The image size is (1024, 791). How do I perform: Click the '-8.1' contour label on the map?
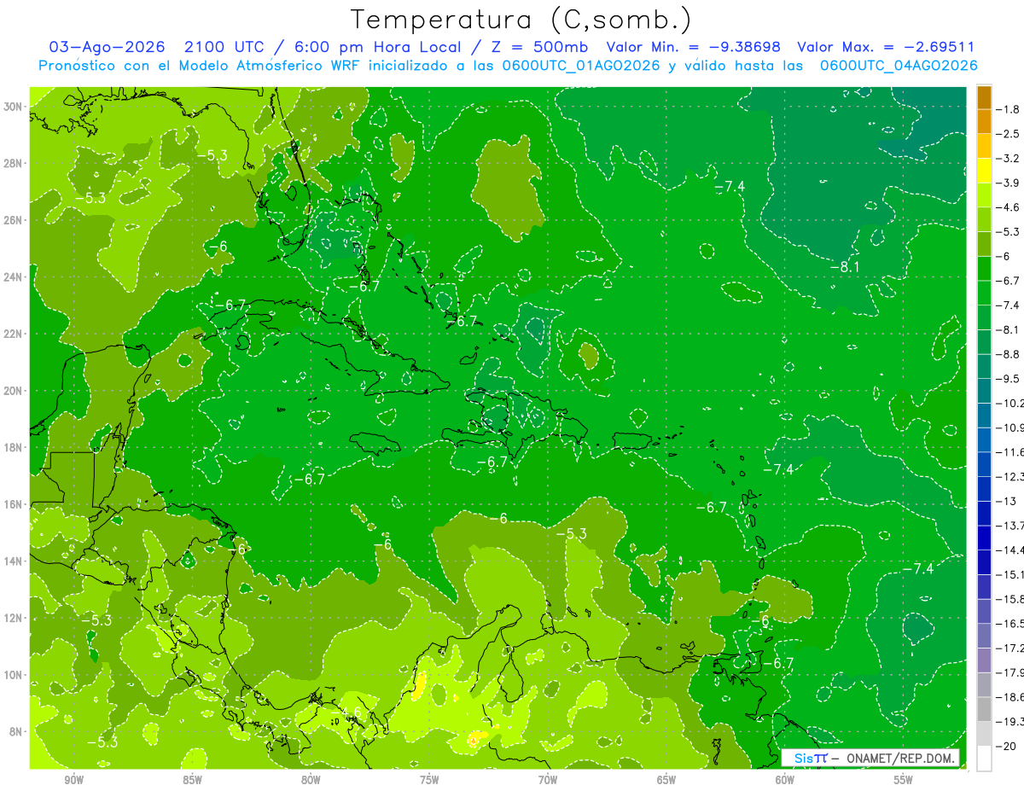coord(844,267)
